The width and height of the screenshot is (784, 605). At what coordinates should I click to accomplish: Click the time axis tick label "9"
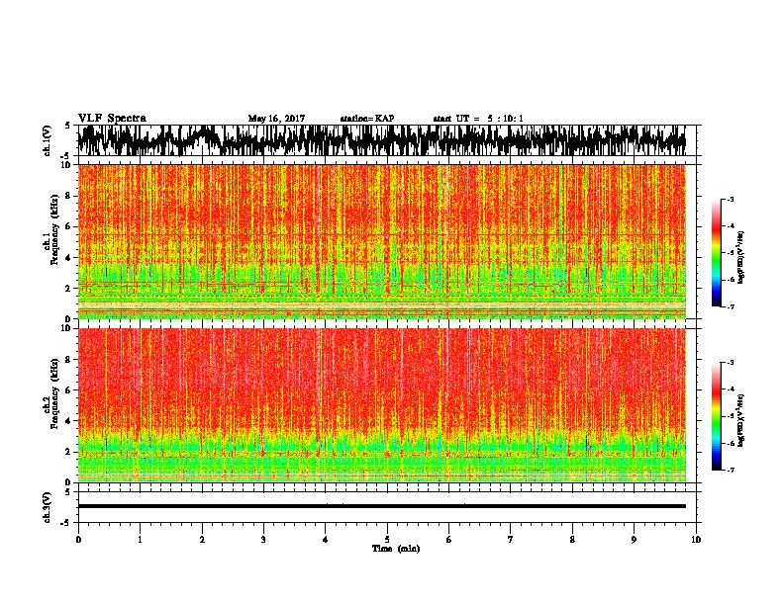634,539
